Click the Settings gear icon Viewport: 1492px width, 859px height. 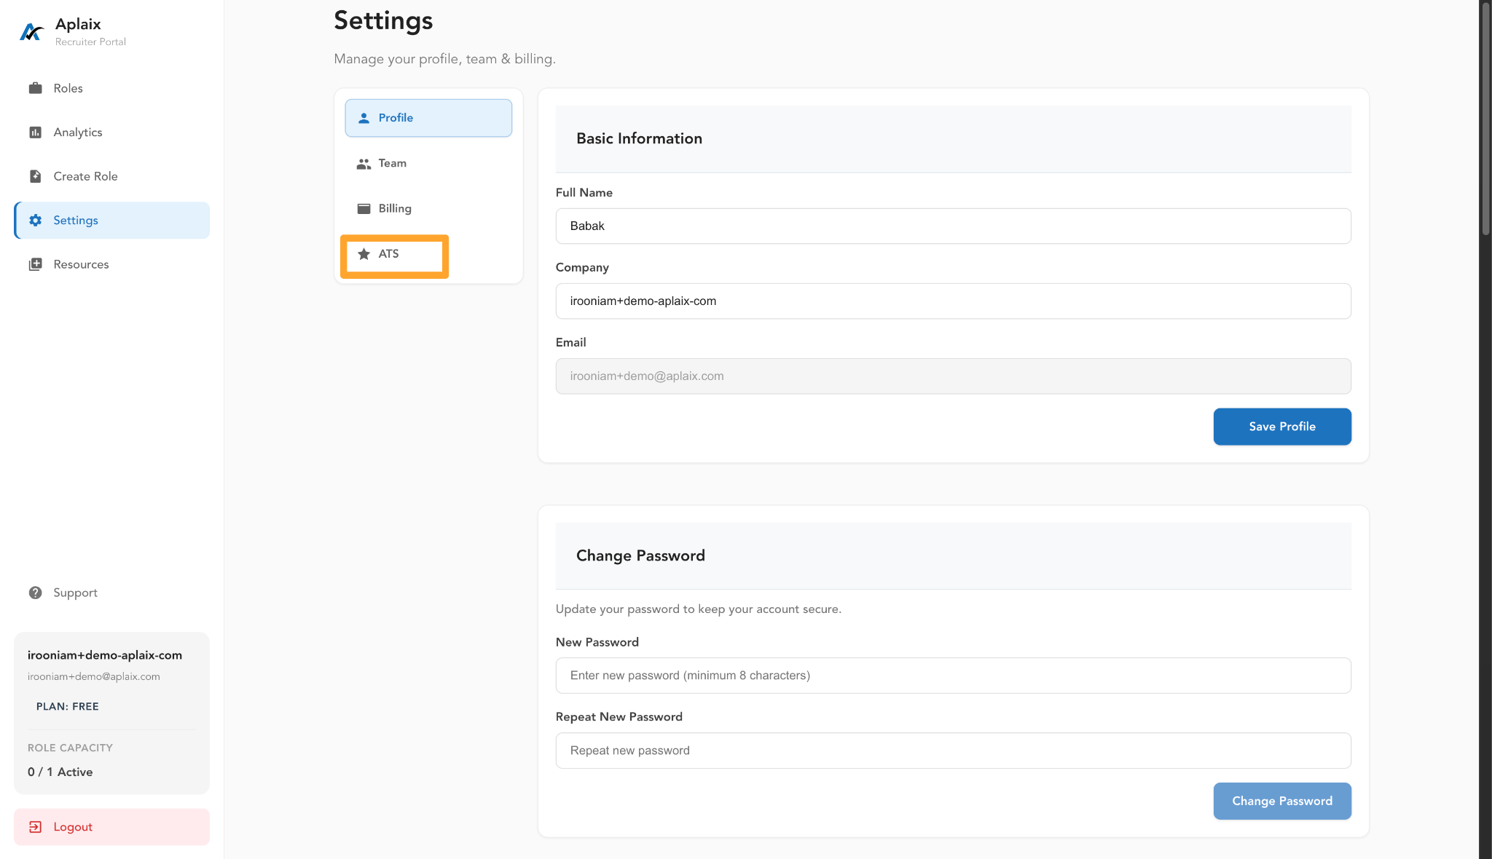[35, 221]
